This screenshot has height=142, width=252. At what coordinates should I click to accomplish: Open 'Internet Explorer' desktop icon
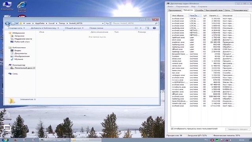coord(22,6)
